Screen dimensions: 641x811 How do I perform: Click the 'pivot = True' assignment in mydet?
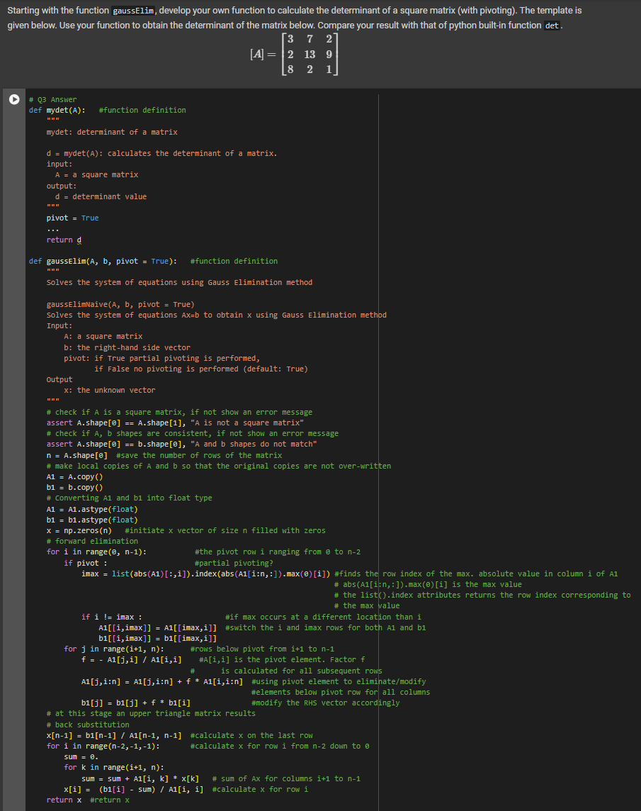click(x=72, y=218)
